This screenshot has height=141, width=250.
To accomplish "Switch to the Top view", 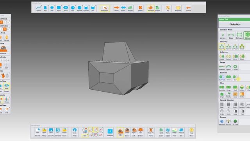I will coord(141,131).
